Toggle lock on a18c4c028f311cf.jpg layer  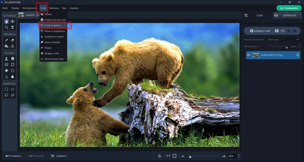(x=298, y=55)
